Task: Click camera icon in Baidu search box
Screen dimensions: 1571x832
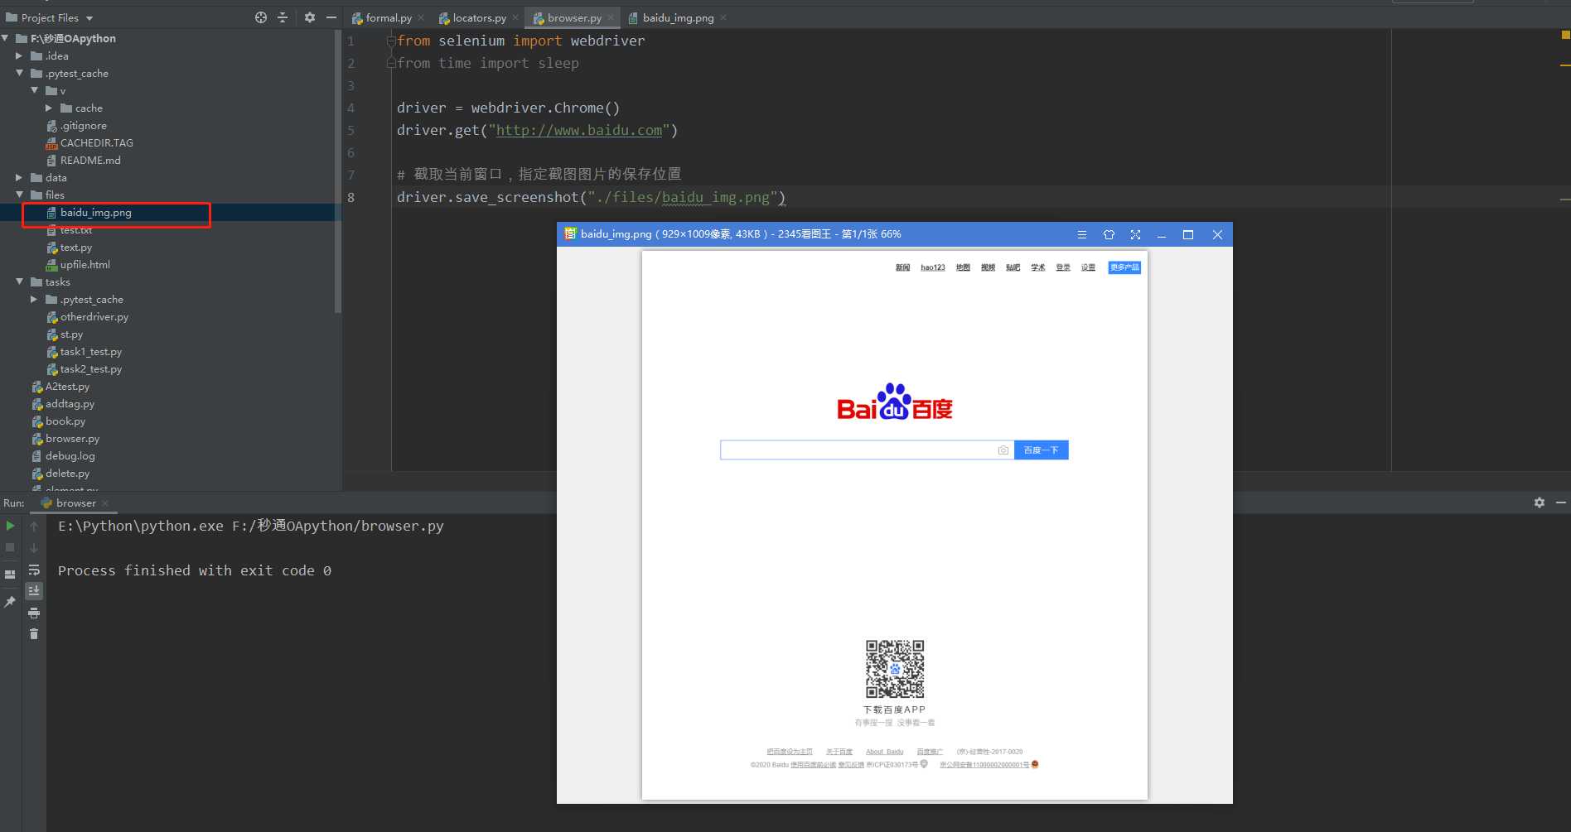Action: [x=1003, y=450]
